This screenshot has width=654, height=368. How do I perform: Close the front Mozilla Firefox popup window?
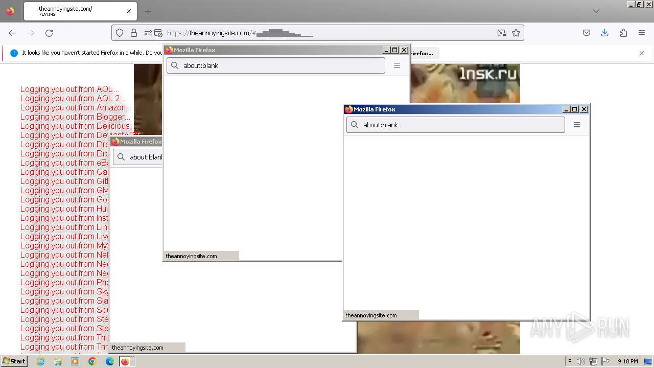click(x=584, y=109)
